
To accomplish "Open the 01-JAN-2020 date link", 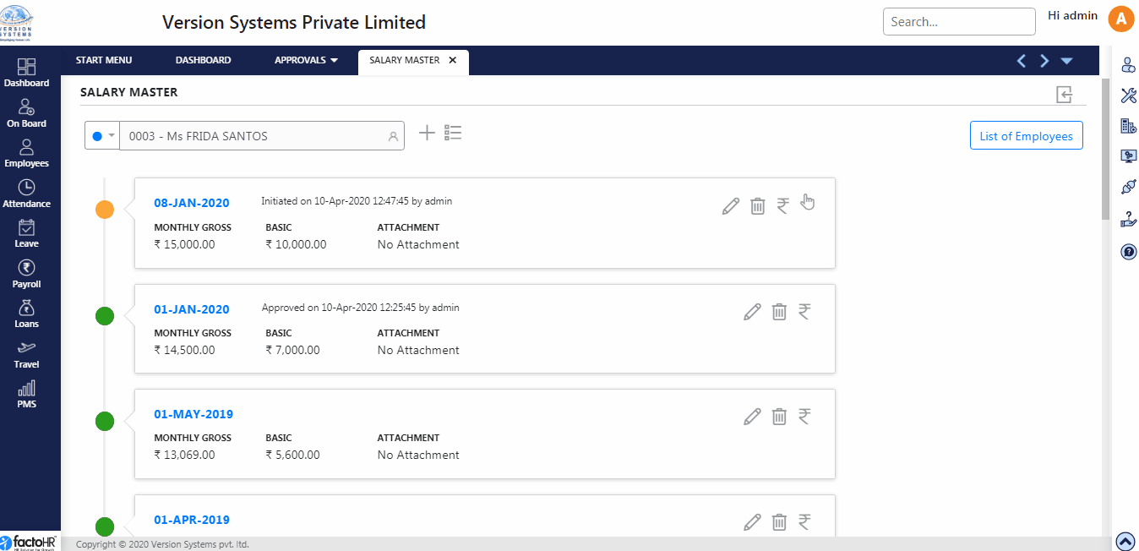I will (x=192, y=309).
